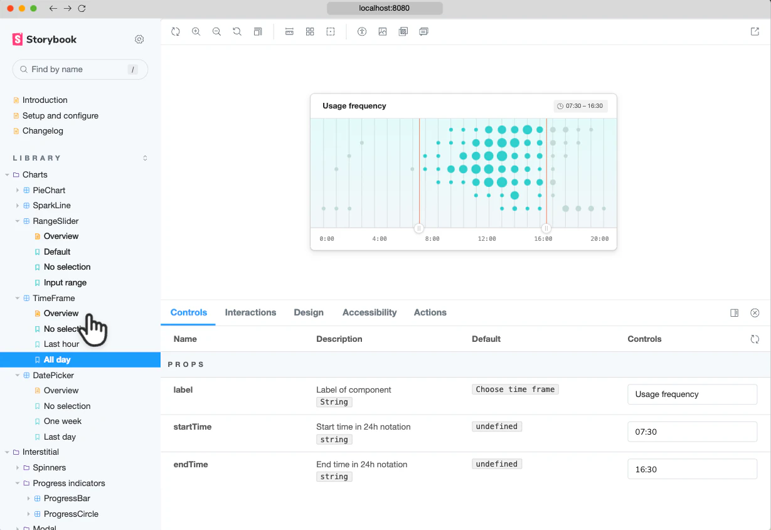Click the start time slider handle

(x=419, y=228)
